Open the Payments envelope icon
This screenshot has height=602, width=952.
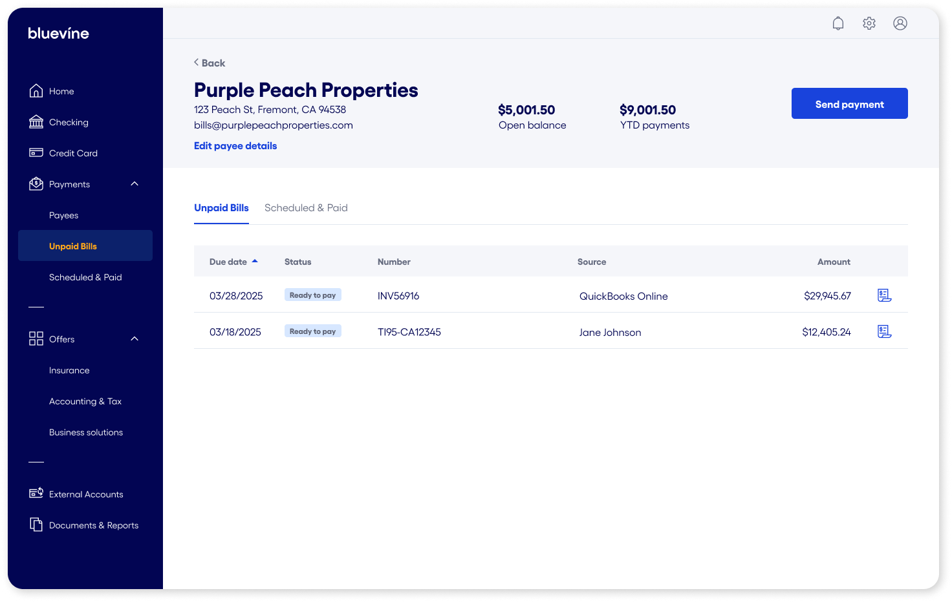click(36, 183)
